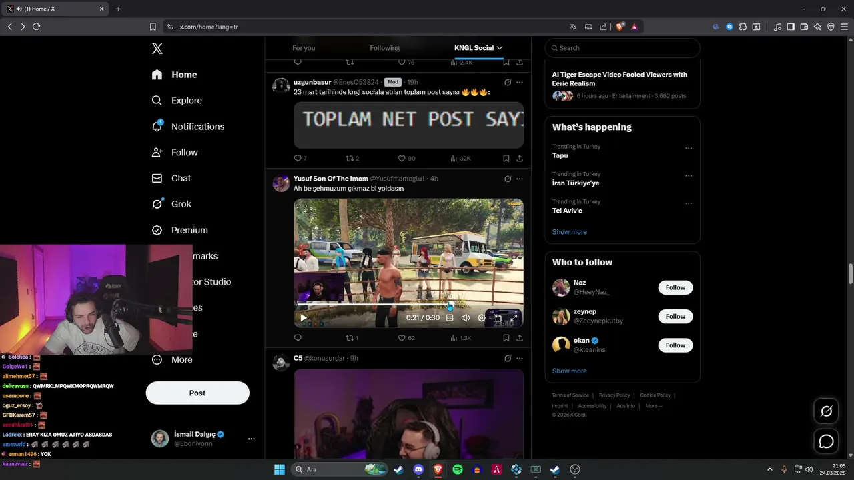Open the floating Grok button
The width and height of the screenshot is (854, 480).
pos(826,411)
